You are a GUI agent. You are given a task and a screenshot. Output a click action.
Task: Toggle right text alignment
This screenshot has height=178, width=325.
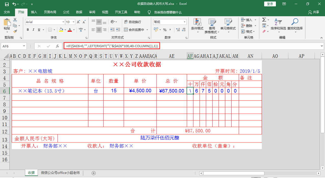click(105, 30)
